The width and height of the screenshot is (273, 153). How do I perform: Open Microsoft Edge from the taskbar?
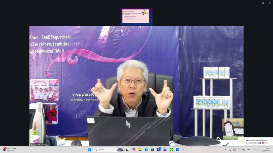click(146, 150)
